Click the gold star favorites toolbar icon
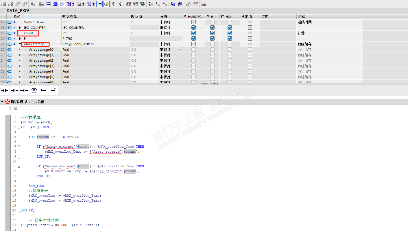Image resolution: width=408 pixels, height=231 pixels. [x=107, y=4]
